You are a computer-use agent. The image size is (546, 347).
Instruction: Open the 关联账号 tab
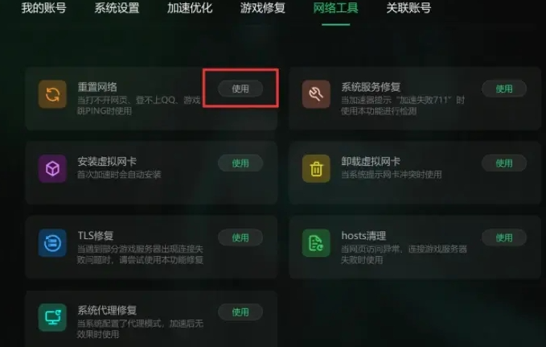408,8
